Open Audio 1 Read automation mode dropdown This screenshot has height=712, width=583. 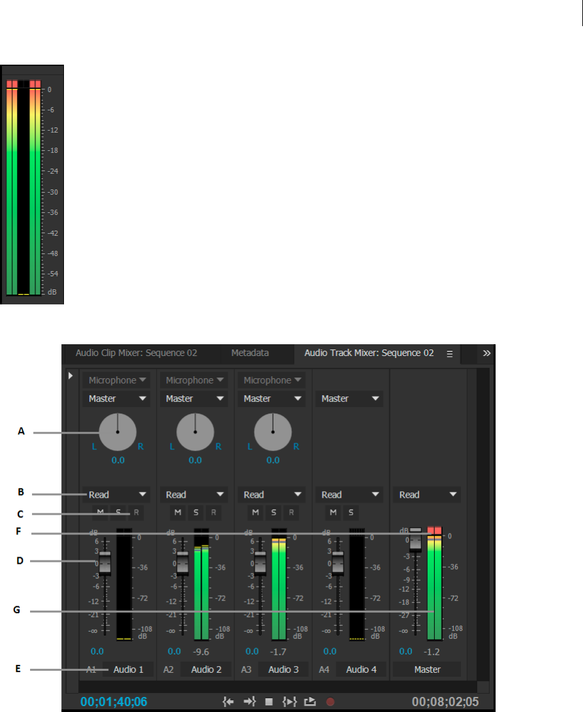tap(117, 494)
